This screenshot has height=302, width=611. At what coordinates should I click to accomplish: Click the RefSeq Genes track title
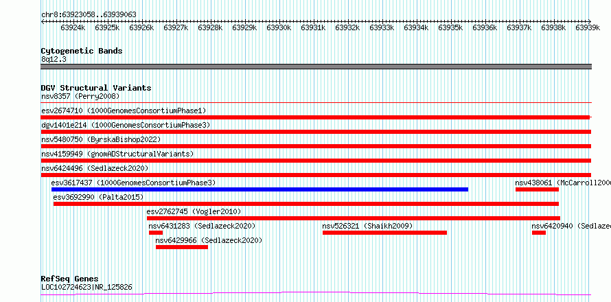[69, 279]
